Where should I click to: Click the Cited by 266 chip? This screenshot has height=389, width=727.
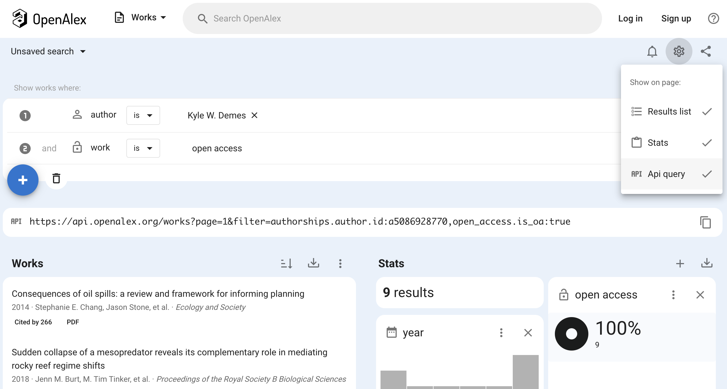coord(33,322)
